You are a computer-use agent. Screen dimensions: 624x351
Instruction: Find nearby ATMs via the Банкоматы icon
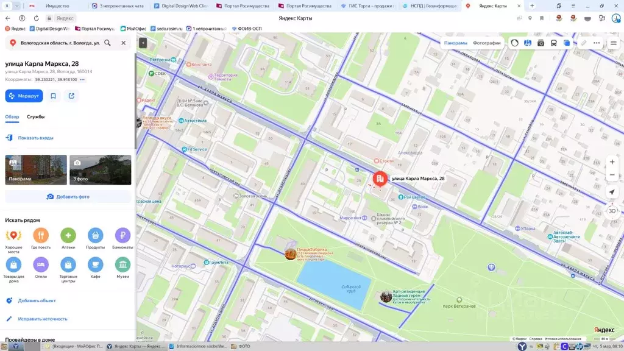[122, 235]
